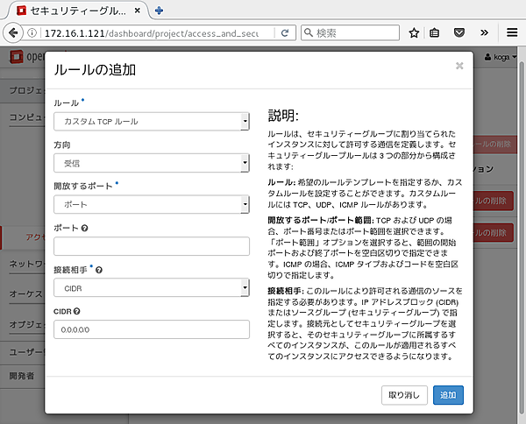Viewport: 526px width, 424px height.
Task: Click the empty ポート input field
Action: (x=152, y=246)
